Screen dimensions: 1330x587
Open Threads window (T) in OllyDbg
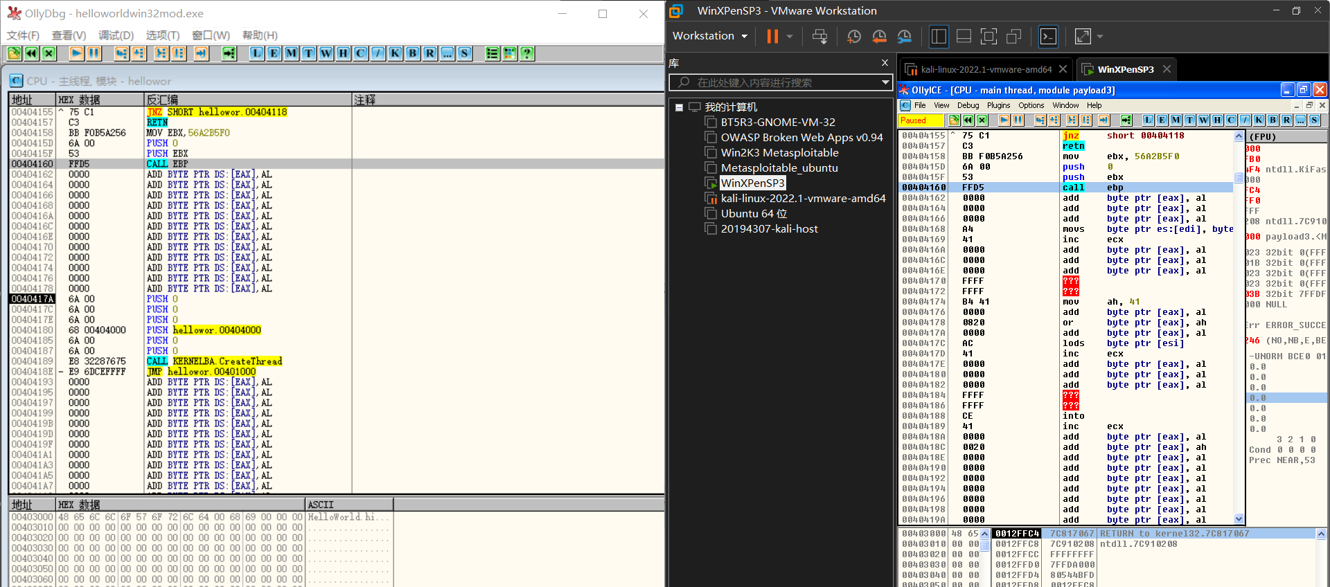[309, 53]
